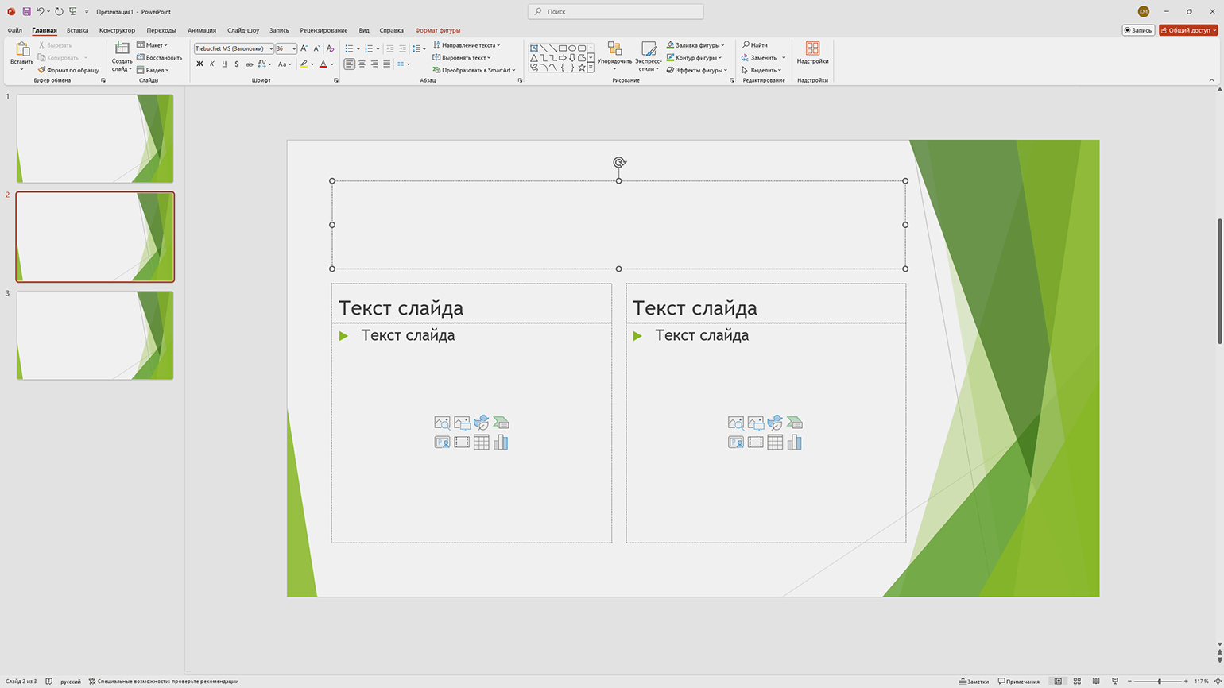Open the Layout (Макет) dropdown
The width and height of the screenshot is (1224, 688).
pos(153,45)
